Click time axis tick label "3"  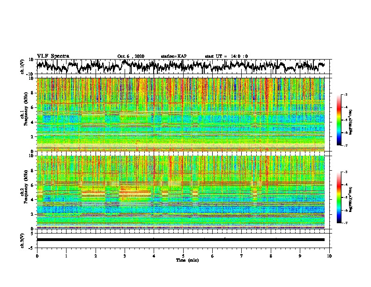(125, 256)
